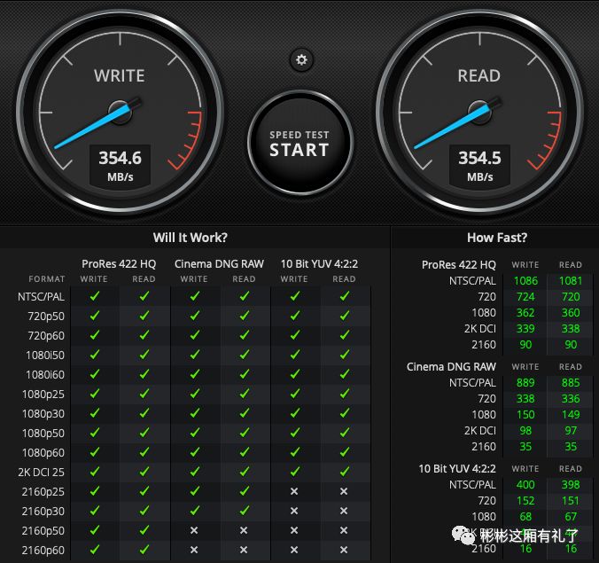Image resolution: width=599 pixels, height=563 pixels.
Task: Start the speed test
Action: click(299, 144)
